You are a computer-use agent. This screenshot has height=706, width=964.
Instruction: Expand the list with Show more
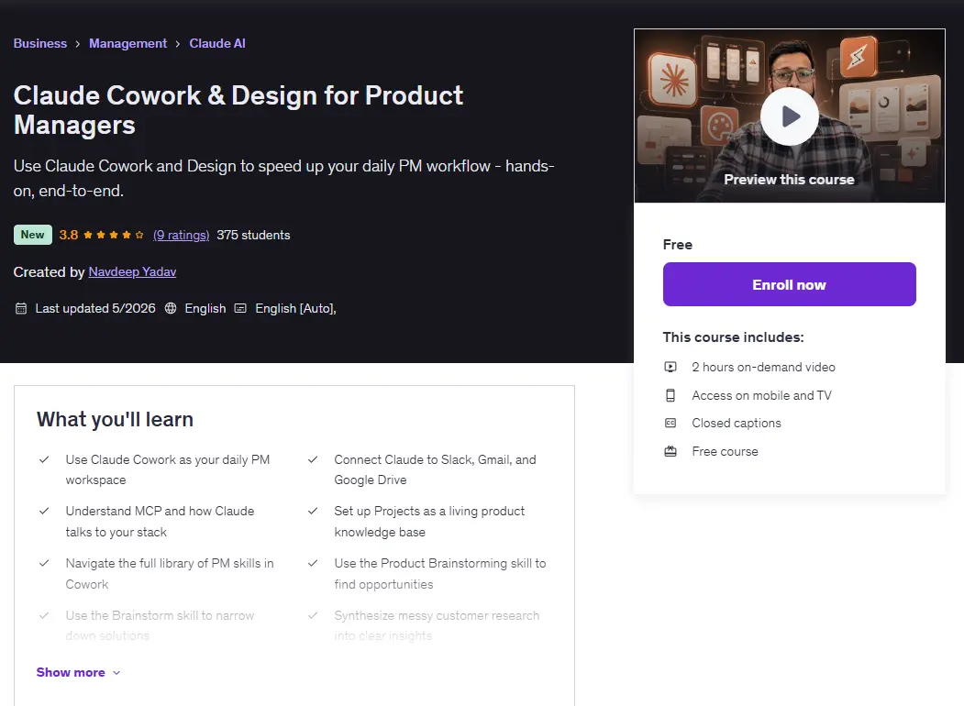coord(78,672)
